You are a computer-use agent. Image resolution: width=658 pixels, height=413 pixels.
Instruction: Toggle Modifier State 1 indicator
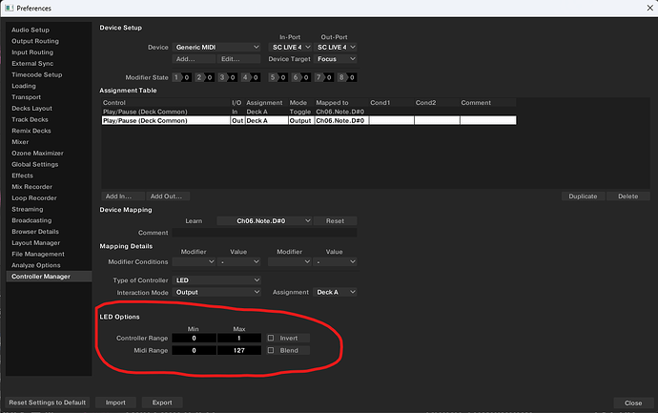coord(176,77)
